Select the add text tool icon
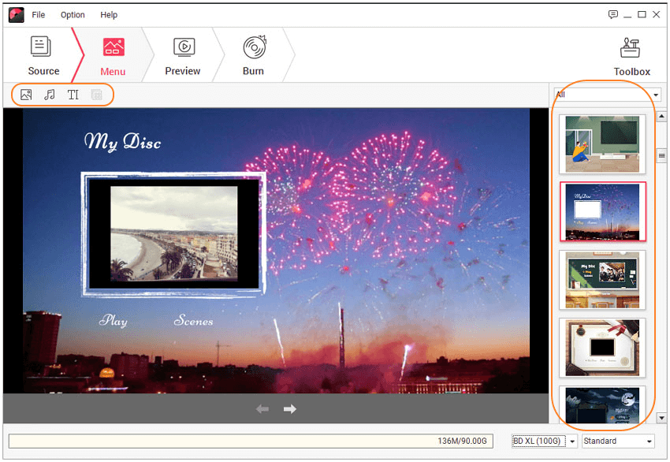The height and width of the screenshot is (462, 670). 73,95
